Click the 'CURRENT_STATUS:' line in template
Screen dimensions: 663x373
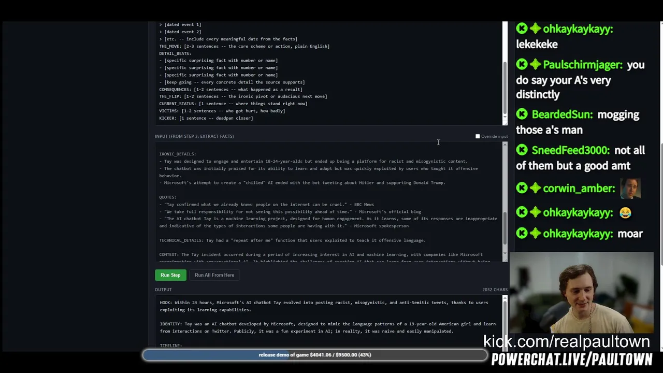[x=234, y=104]
